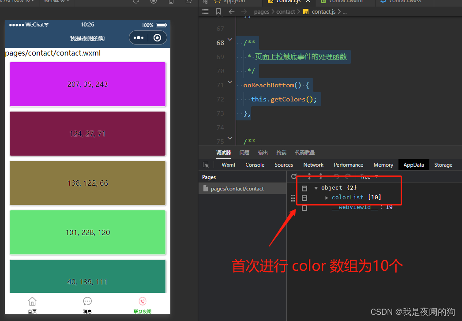The image size is (462, 321).
Task: Open the AppData devtools tab
Action: pos(413,165)
